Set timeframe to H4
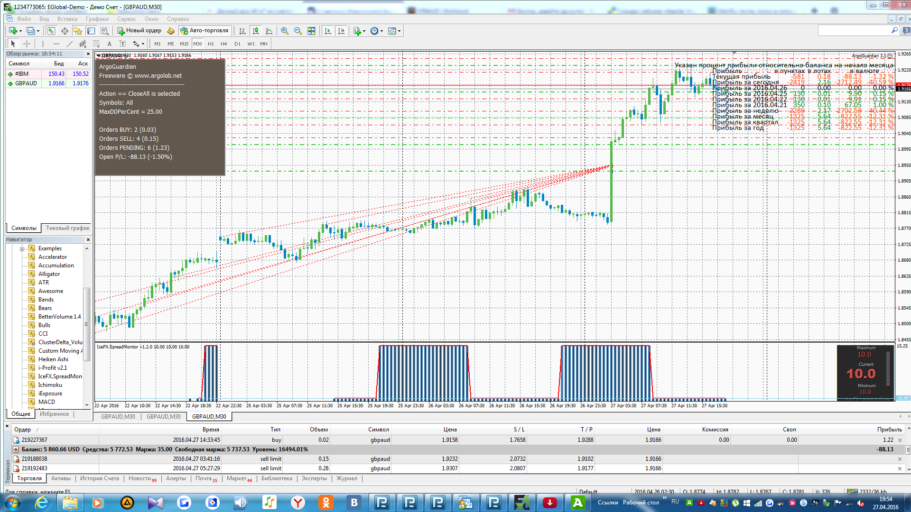The image size is (911, 512). tap(224, 44)
